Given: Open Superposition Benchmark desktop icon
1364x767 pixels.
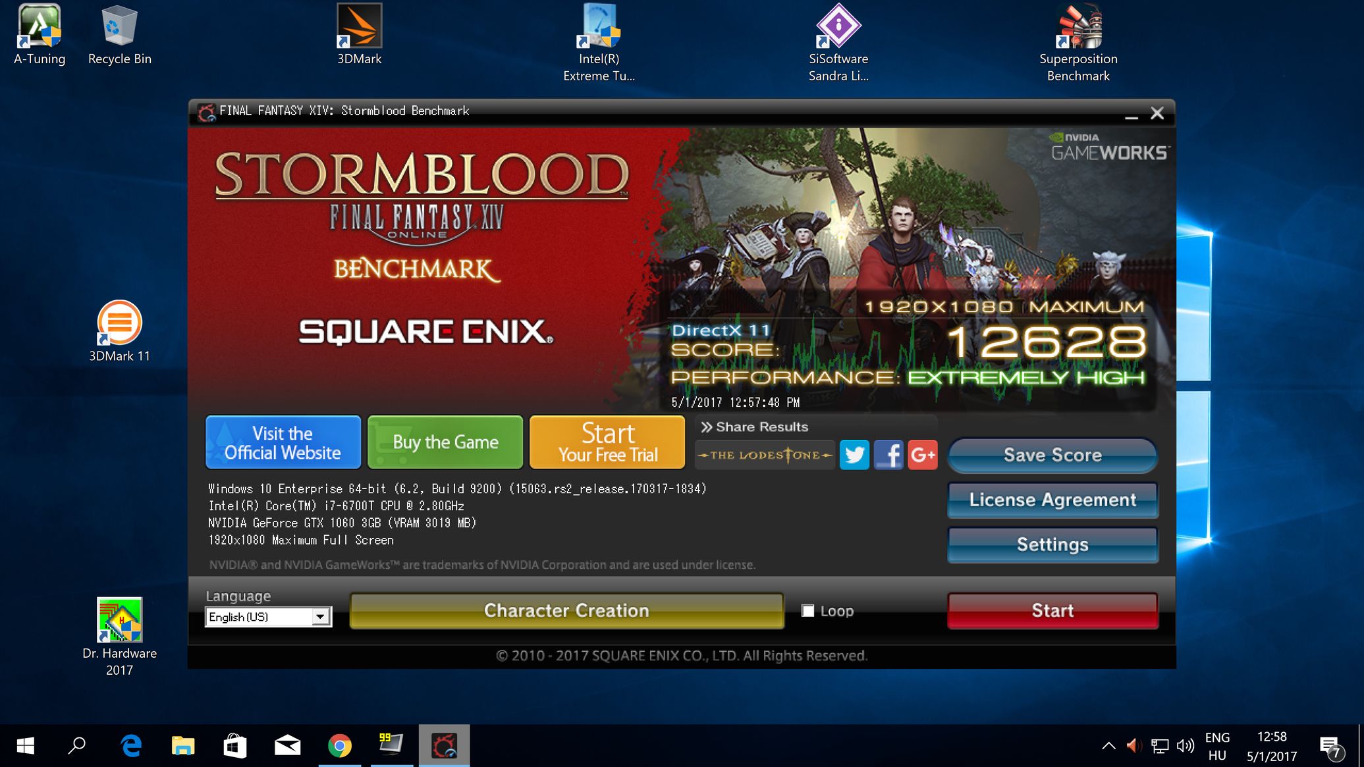Looking at the screenshot, I should click(1078, 43).
